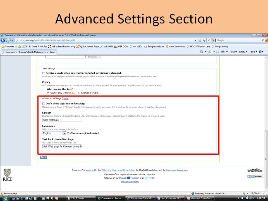Click the Home icon in command bar
The width and height of the screenshot is (268, 201).
(x=202, y=52)
